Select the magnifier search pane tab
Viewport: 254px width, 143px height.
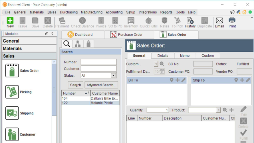click(x=66, y=44)
